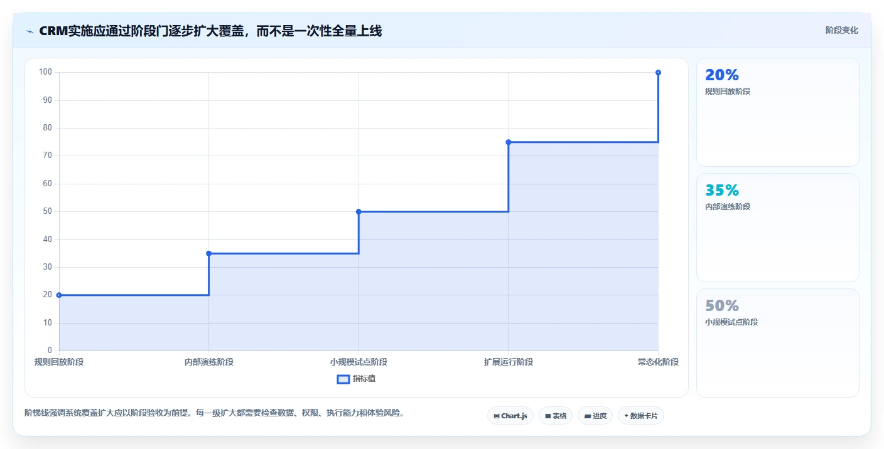Click the 阶段变化 label in the header
This screenshot has width=884, height=449.
pos(841,31)
